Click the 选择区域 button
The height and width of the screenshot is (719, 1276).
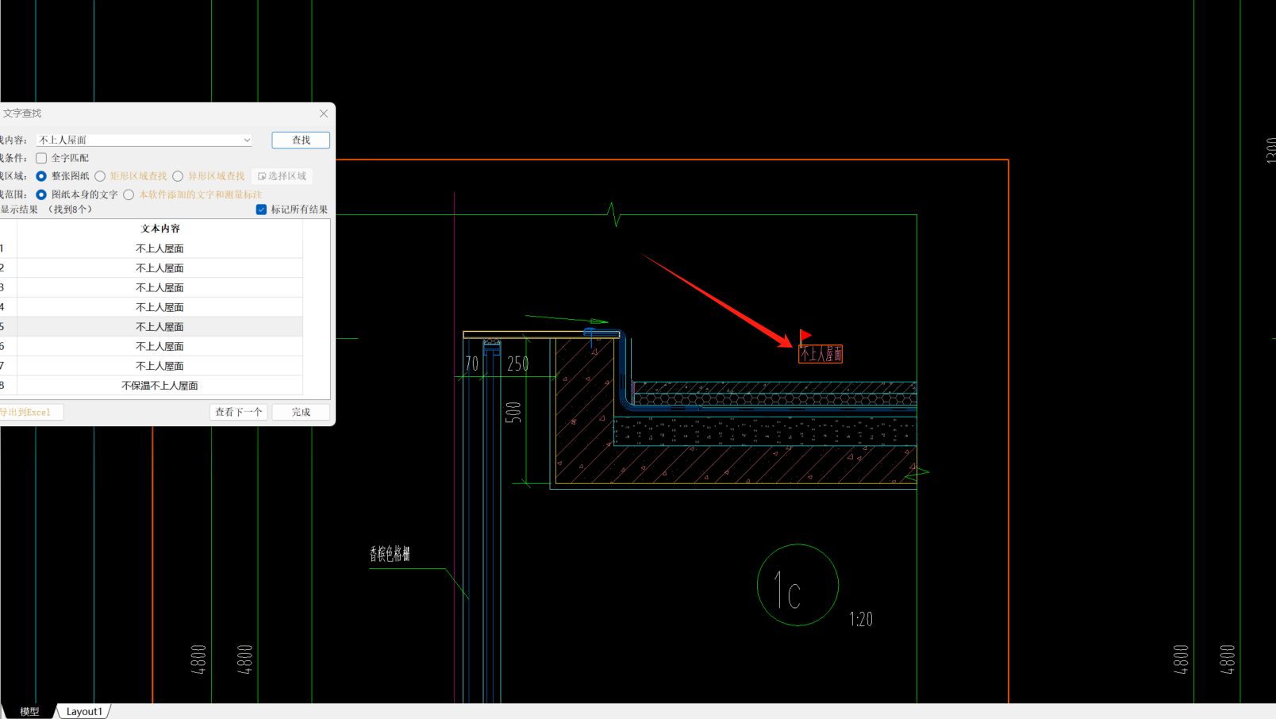282,176
